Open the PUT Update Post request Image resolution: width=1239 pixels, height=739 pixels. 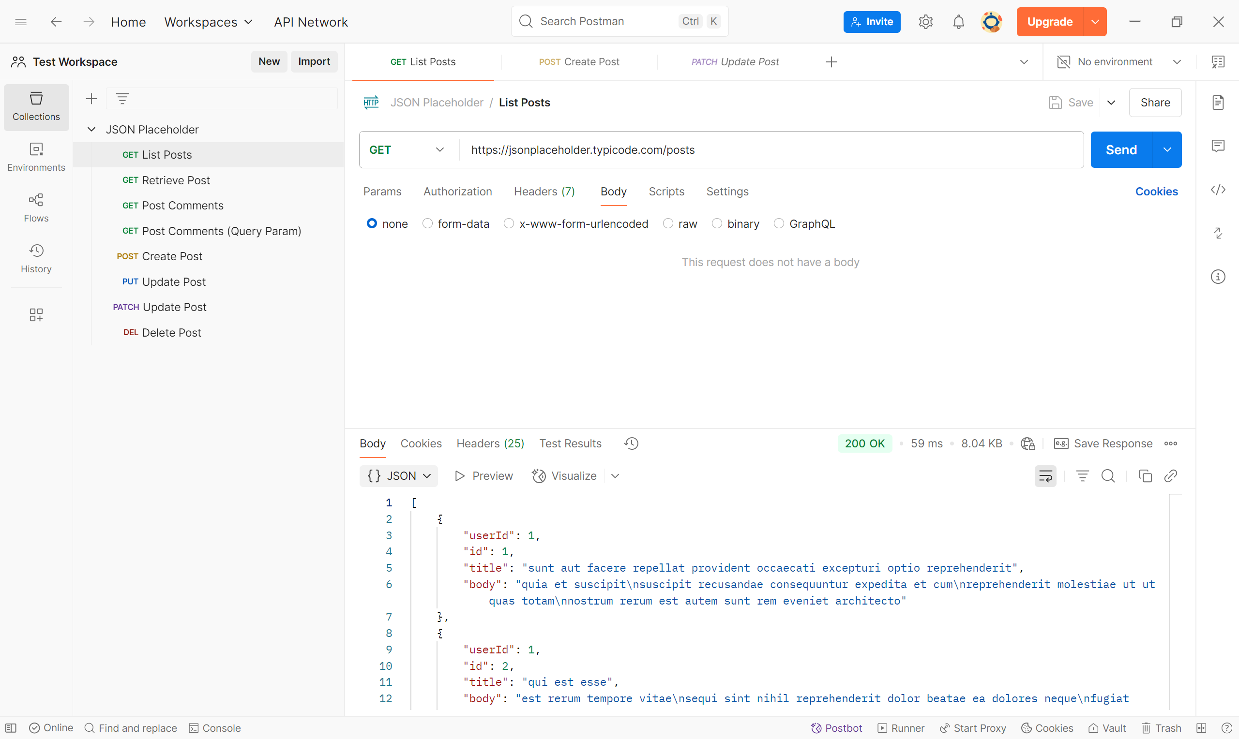208,282
